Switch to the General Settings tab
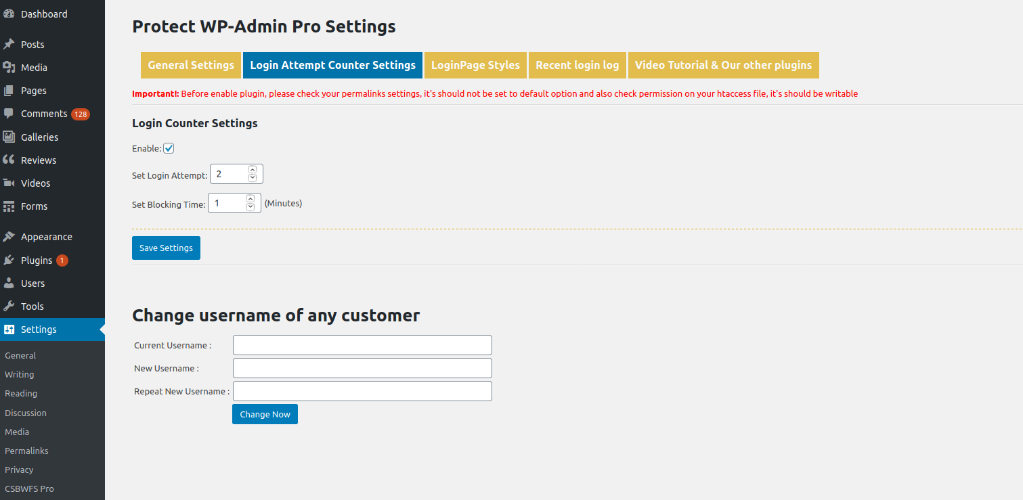Screen dimensions: 1023x500 point(191,65)
